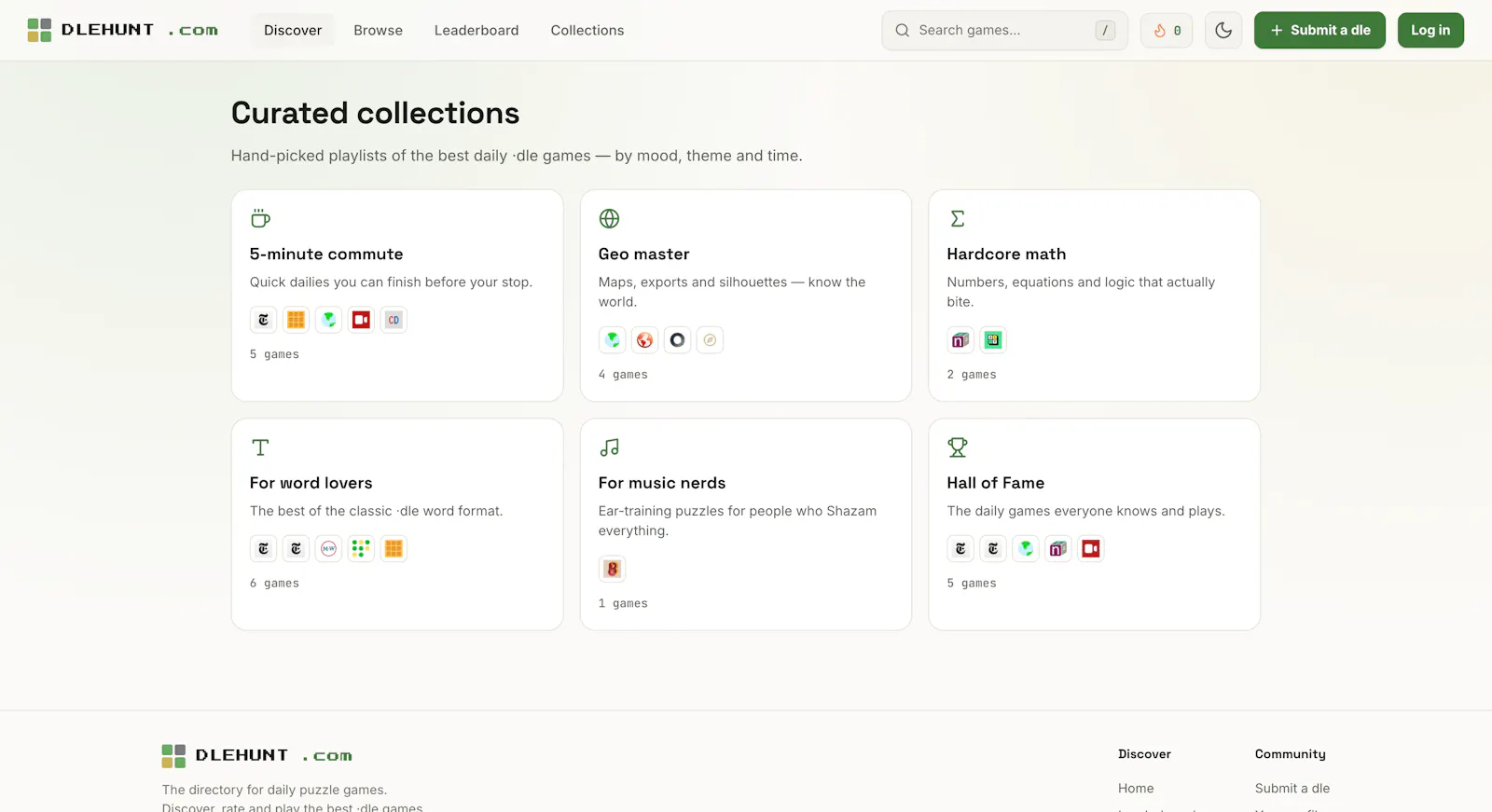This screenshot has height=812, width=1492.
Task: Click the sigma icon above Hardcore math
Action: click(958, 218)
